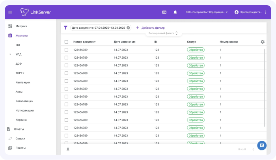Check the second table row checkbox
The height and width of the screenshot is (160, 276).
tap(66, 58)
